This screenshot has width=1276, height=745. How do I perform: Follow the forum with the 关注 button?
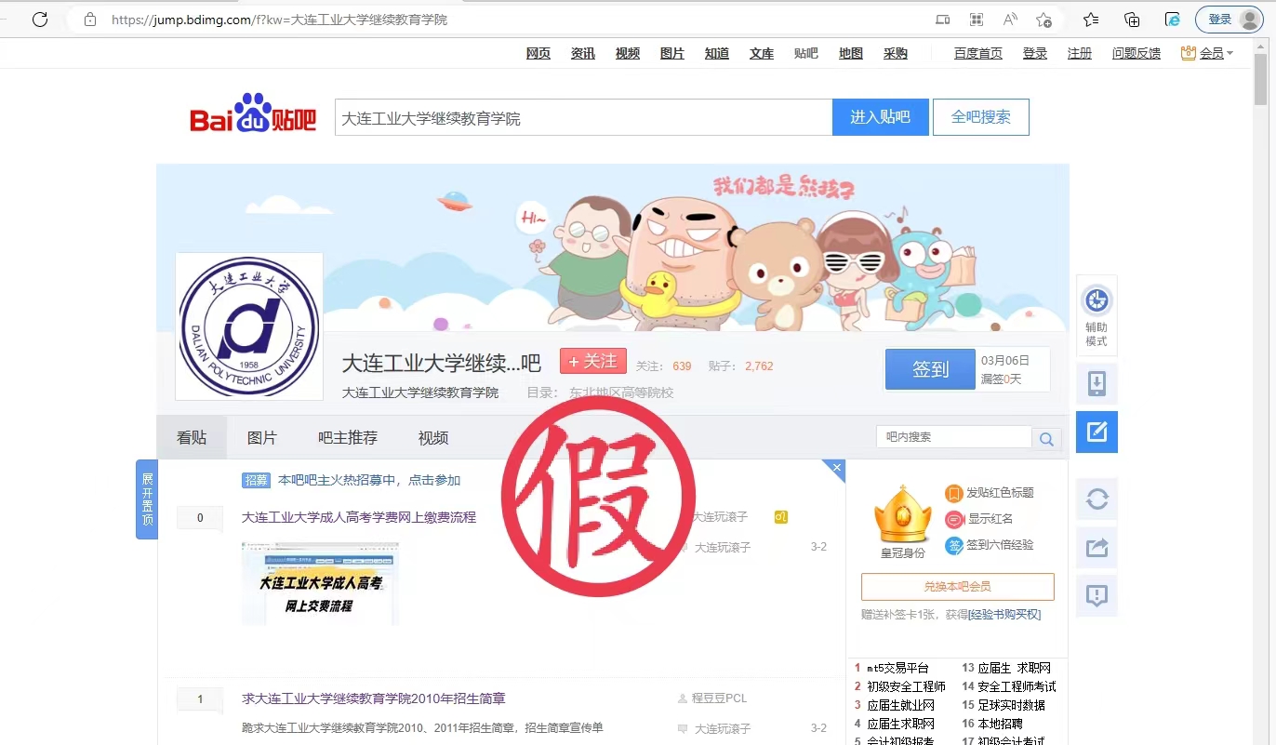tap(592, 361)
